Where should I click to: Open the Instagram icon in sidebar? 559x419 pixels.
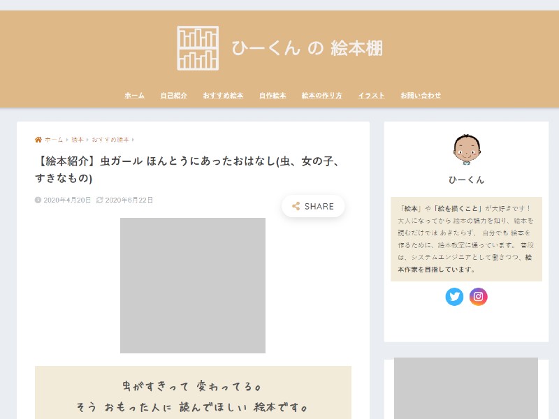pos(479,297)
